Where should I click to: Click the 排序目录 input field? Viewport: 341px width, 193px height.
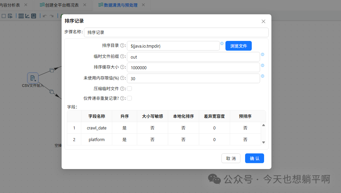(173, 46)
